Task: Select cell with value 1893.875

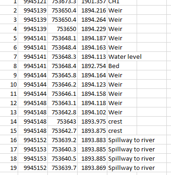Action: click(92, 131)
